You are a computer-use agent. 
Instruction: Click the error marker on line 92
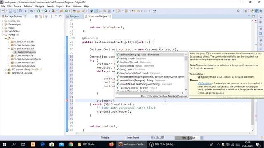[67, 100]
